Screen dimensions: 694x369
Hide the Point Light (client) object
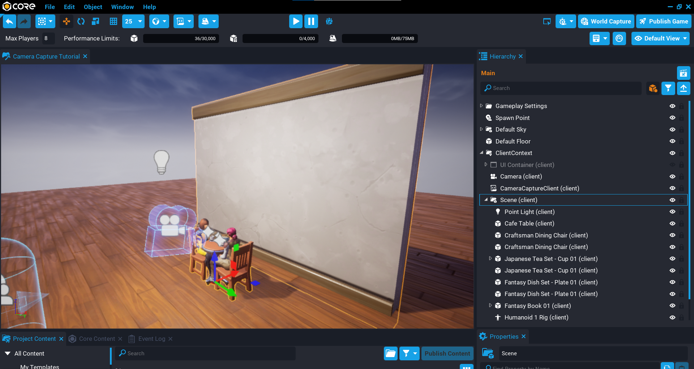pyautogui.click(x=672, y=212)
